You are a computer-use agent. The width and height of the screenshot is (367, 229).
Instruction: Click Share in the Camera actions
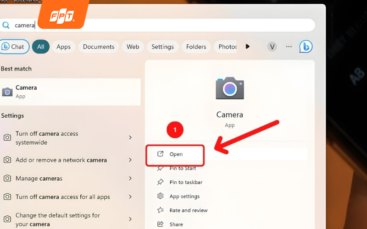pos(176,224)
